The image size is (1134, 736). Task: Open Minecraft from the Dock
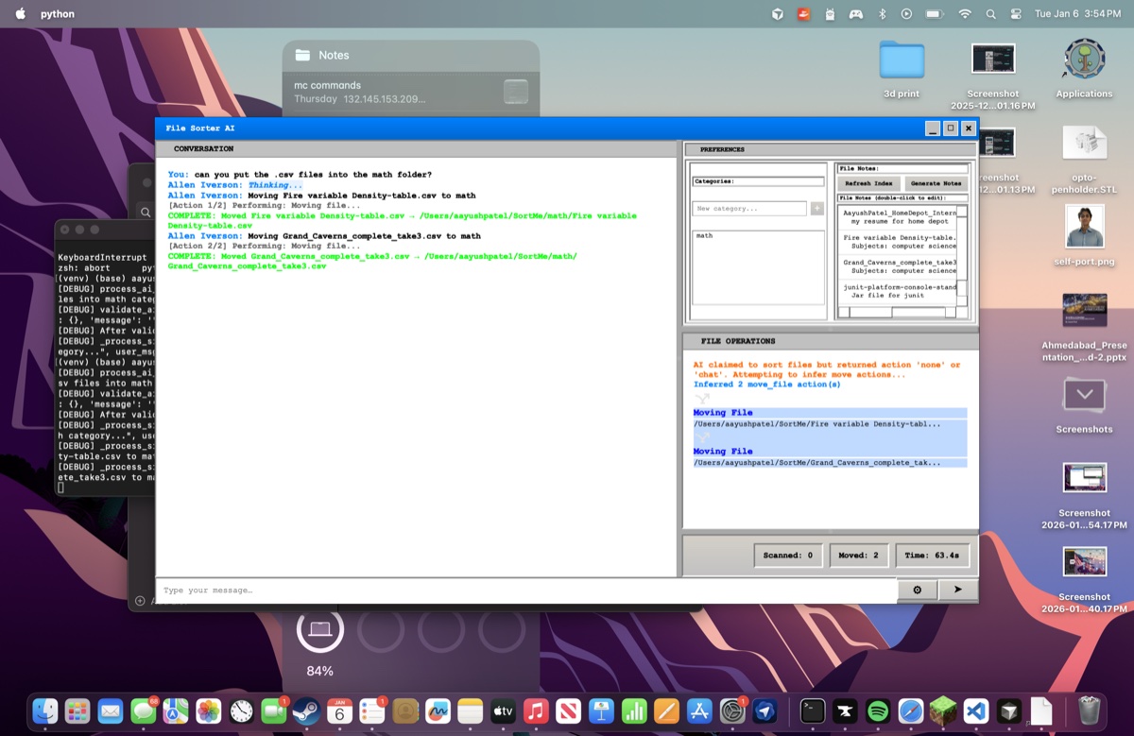coord(943,711)
